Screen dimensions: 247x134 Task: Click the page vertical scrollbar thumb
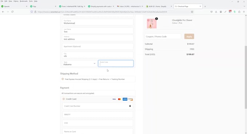point(246,77)
